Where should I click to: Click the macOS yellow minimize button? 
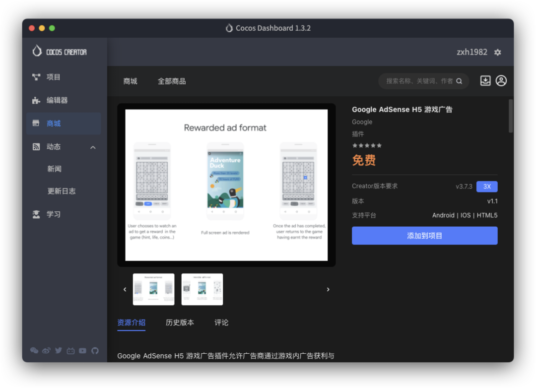(x=42, y=28)
